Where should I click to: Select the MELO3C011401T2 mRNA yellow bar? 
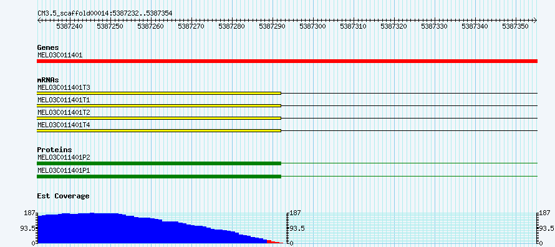point(159,118)
